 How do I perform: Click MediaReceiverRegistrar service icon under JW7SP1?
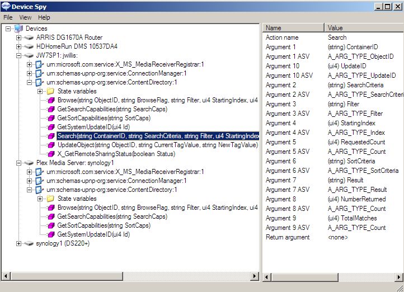[x=39, y=64]
